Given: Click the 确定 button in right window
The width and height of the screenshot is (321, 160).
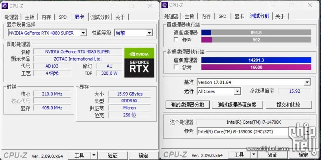Looking at the screenshot, I should pos(303,154).
